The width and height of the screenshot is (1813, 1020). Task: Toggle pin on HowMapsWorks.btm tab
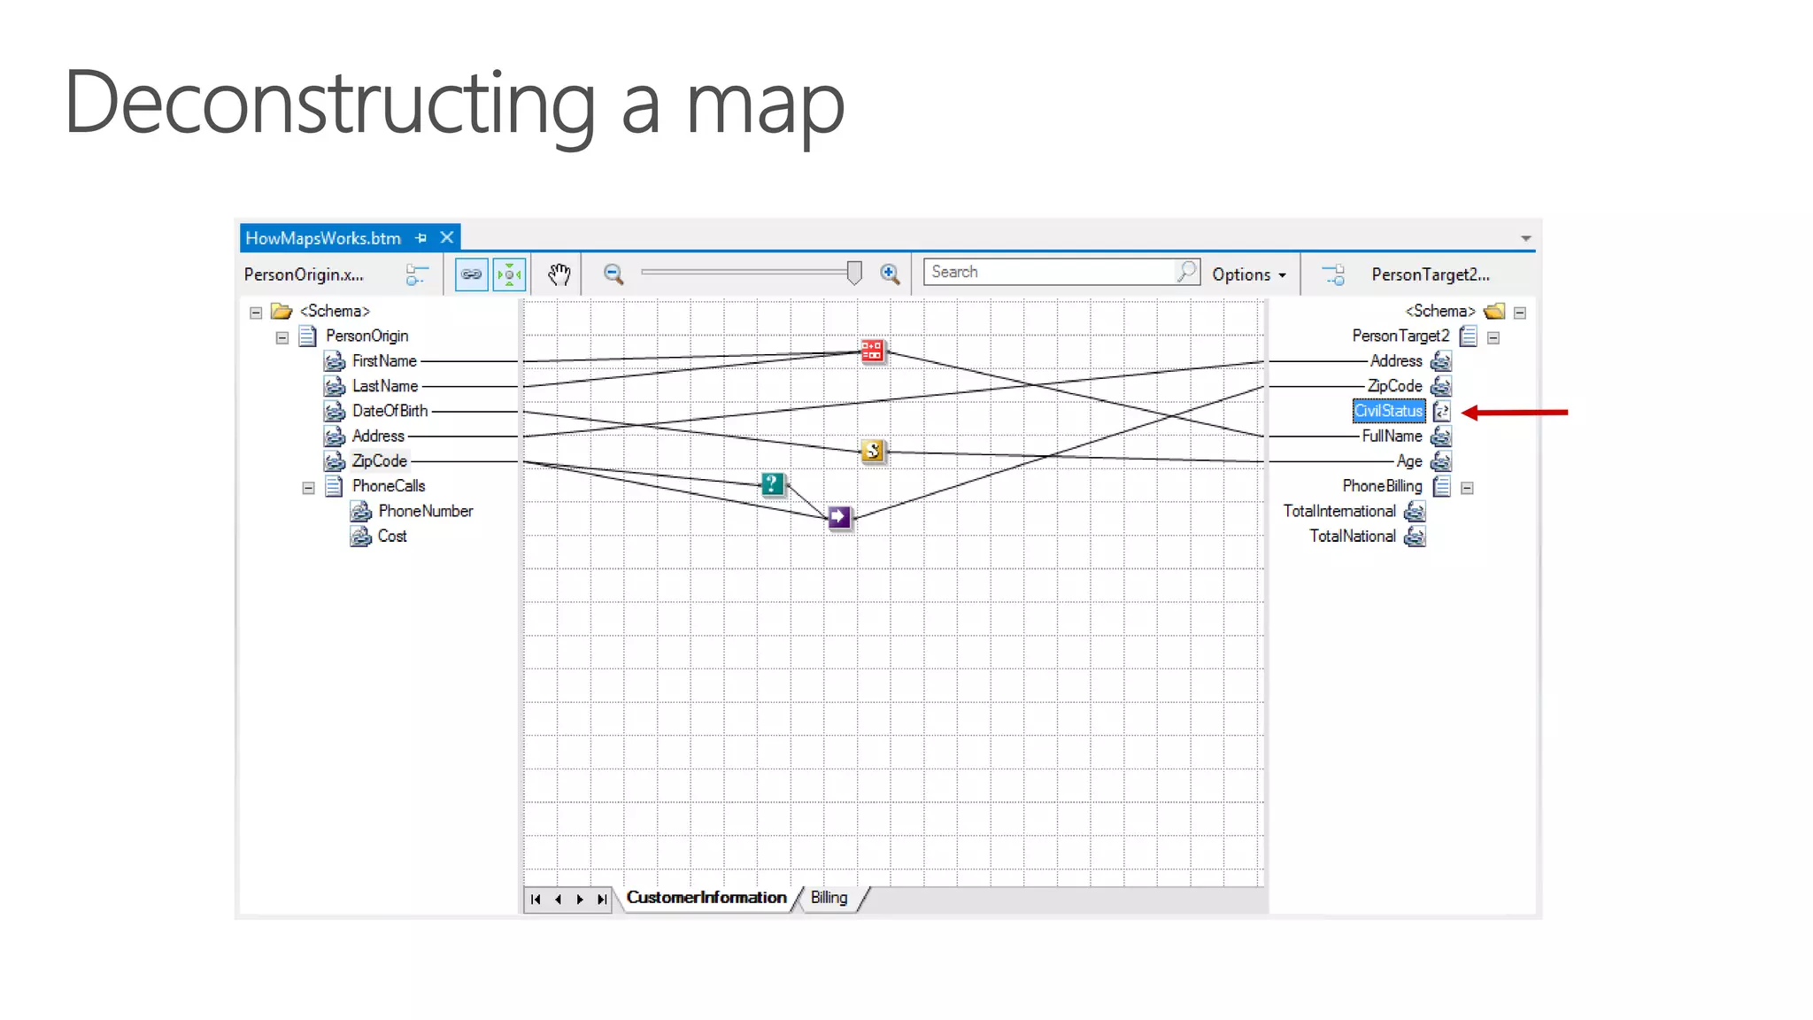click(x=421, y=238)
